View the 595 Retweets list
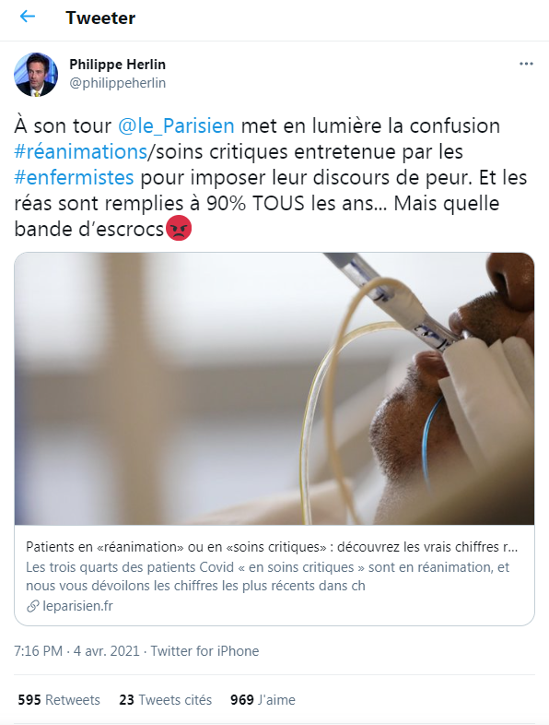The height and width of the screenshot is (725, 549). pyautogui.click(x=59, y=700)
